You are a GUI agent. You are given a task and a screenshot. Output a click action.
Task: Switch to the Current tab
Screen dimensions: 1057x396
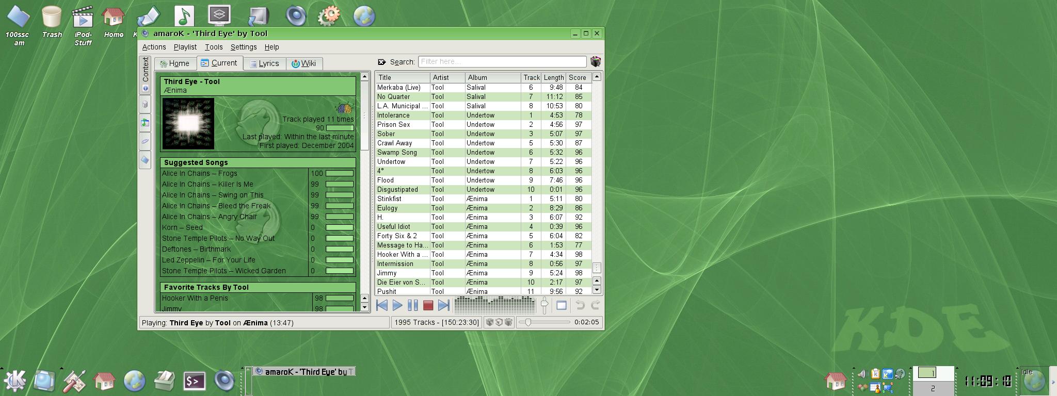tap(219, 63)
